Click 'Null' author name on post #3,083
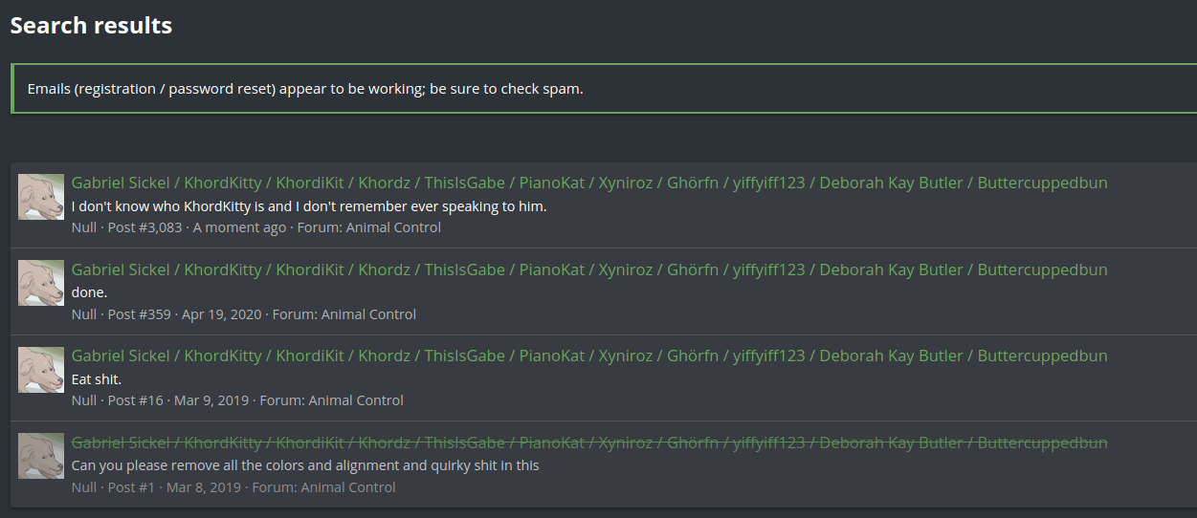 [x=84, y=227]
